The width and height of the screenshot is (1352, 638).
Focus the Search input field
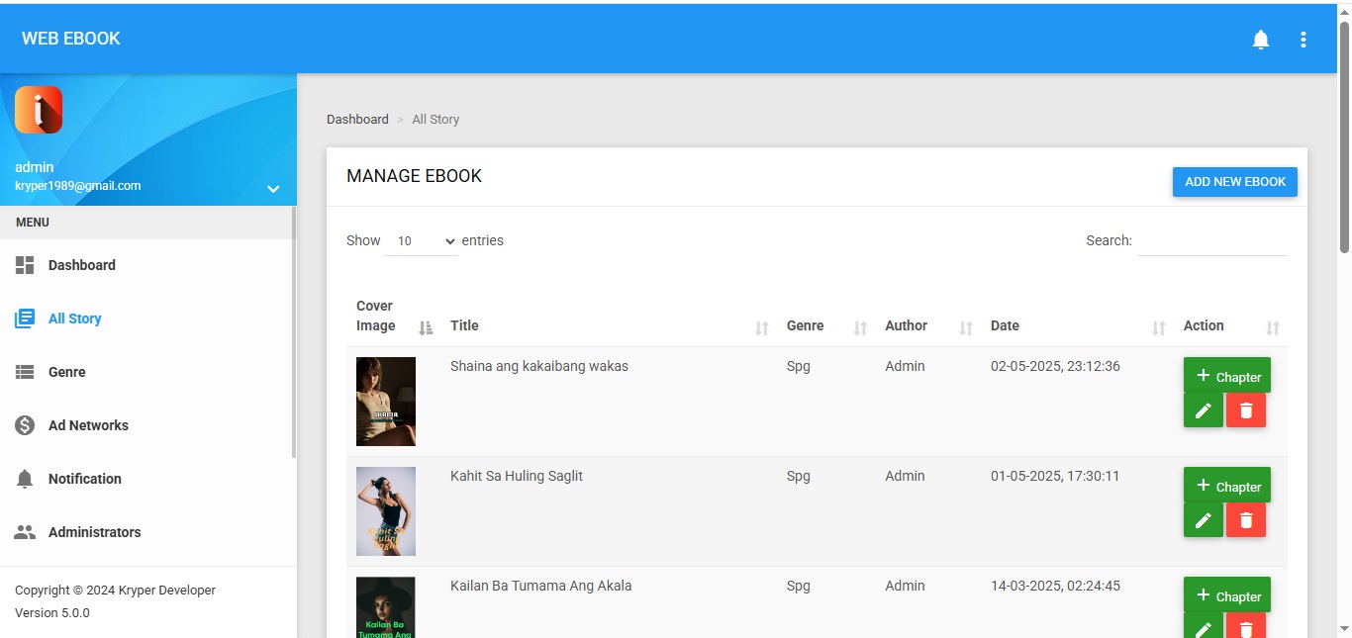[x=1211, y=241]
